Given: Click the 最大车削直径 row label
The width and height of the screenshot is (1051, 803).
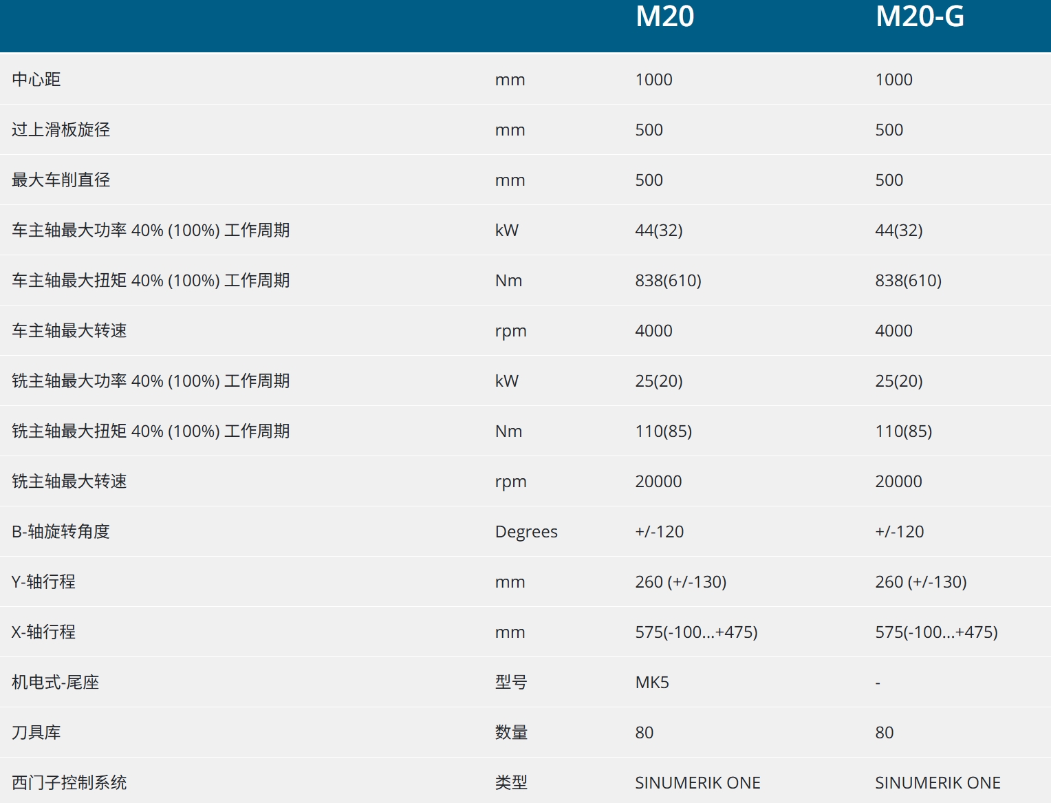Looking at the screenshot, I should (56, 180).
